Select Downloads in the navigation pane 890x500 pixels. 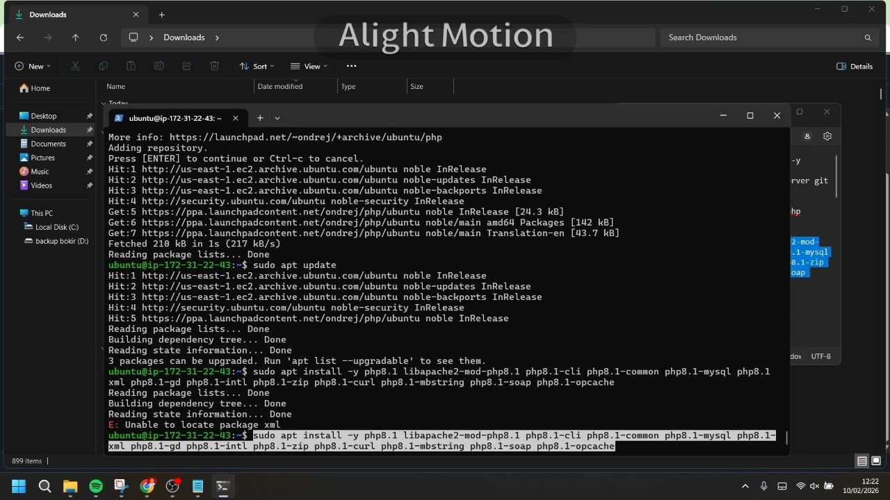[48, 130]
